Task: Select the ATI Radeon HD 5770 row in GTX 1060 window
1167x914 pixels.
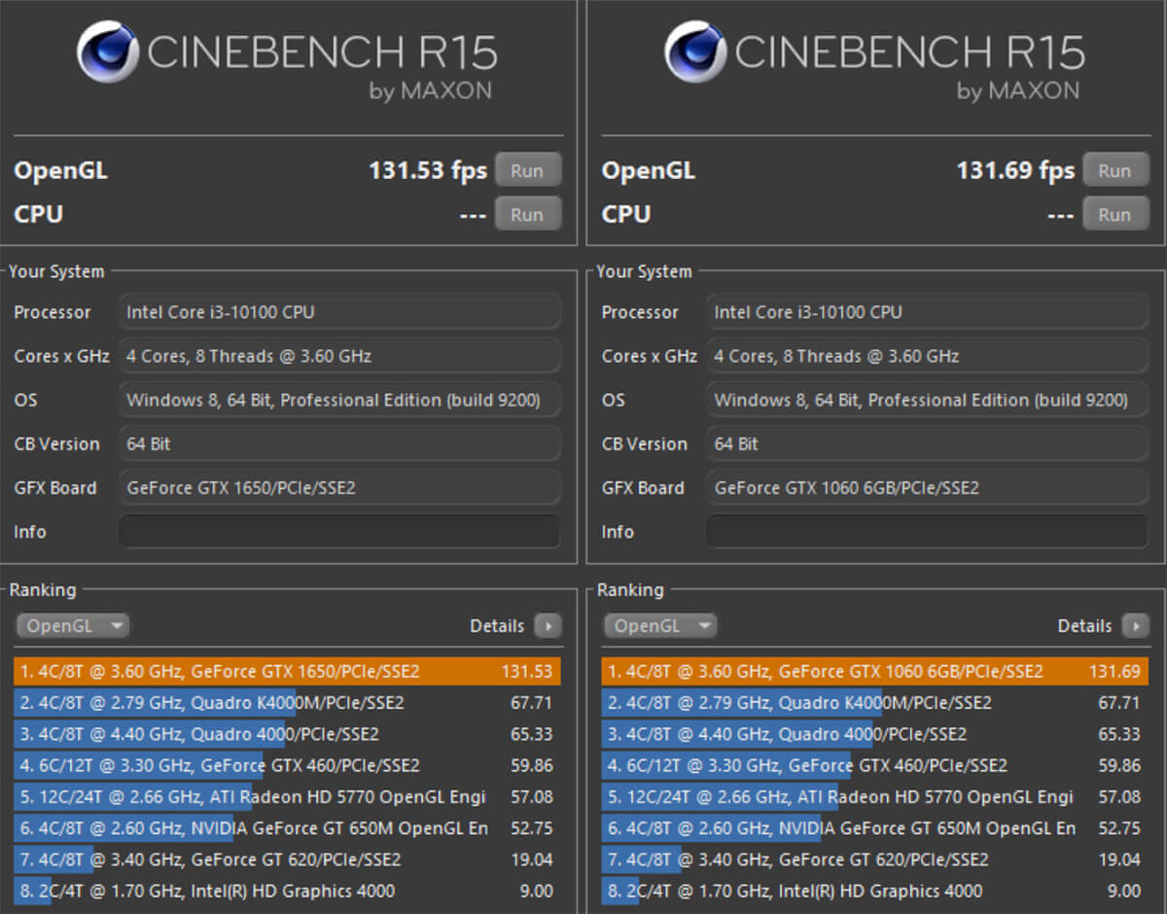Action: 875,796
